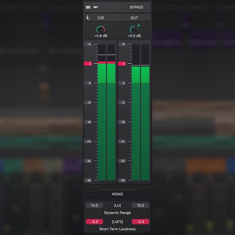This screenshot has width=235, height=235.
Task: Click the 14.0 dynamic range value
Action: [94, 205]
